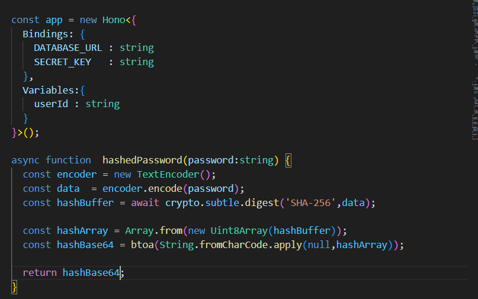This screenshot has height=299, width=478.
Task: Click 'digest' method name
Action: [x=262, y=203]
